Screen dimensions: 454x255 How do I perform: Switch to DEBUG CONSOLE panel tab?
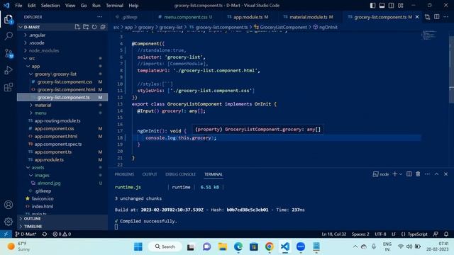coord(180,174)
